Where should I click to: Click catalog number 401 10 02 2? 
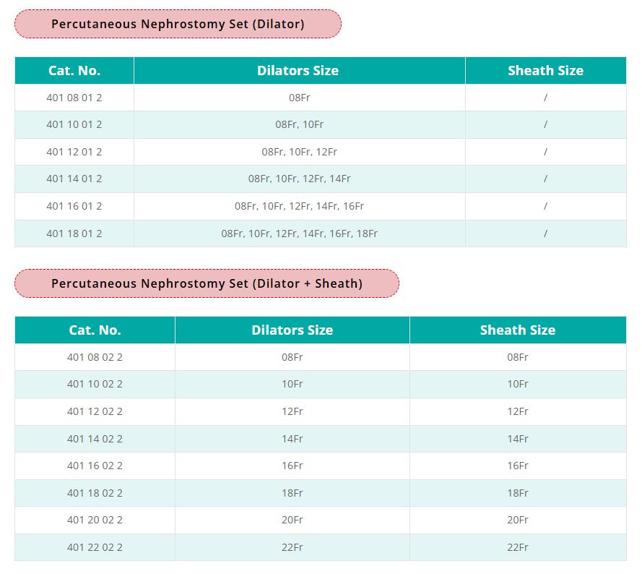(x=95, y=384)
